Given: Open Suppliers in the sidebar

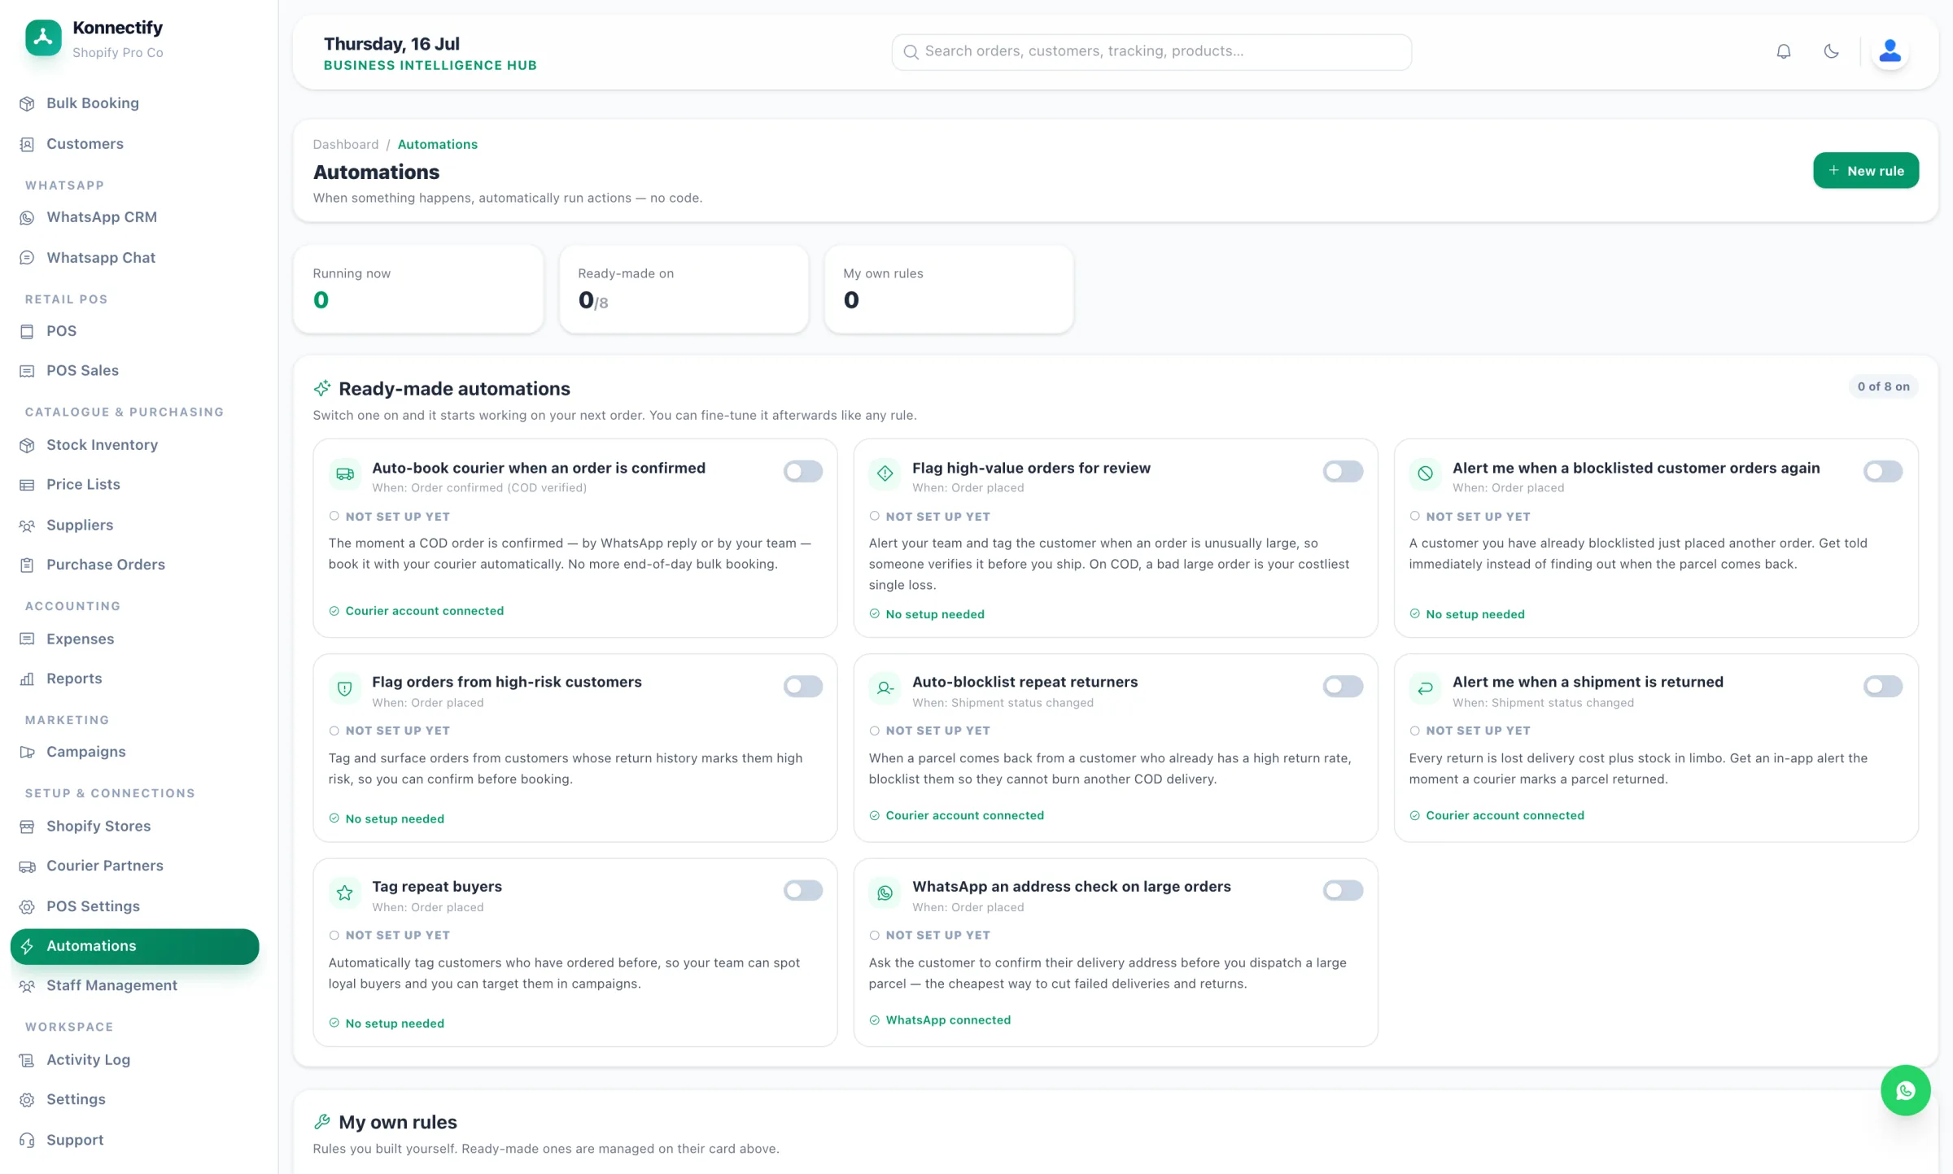Looking at the screenshot, I should coord(134,525).
